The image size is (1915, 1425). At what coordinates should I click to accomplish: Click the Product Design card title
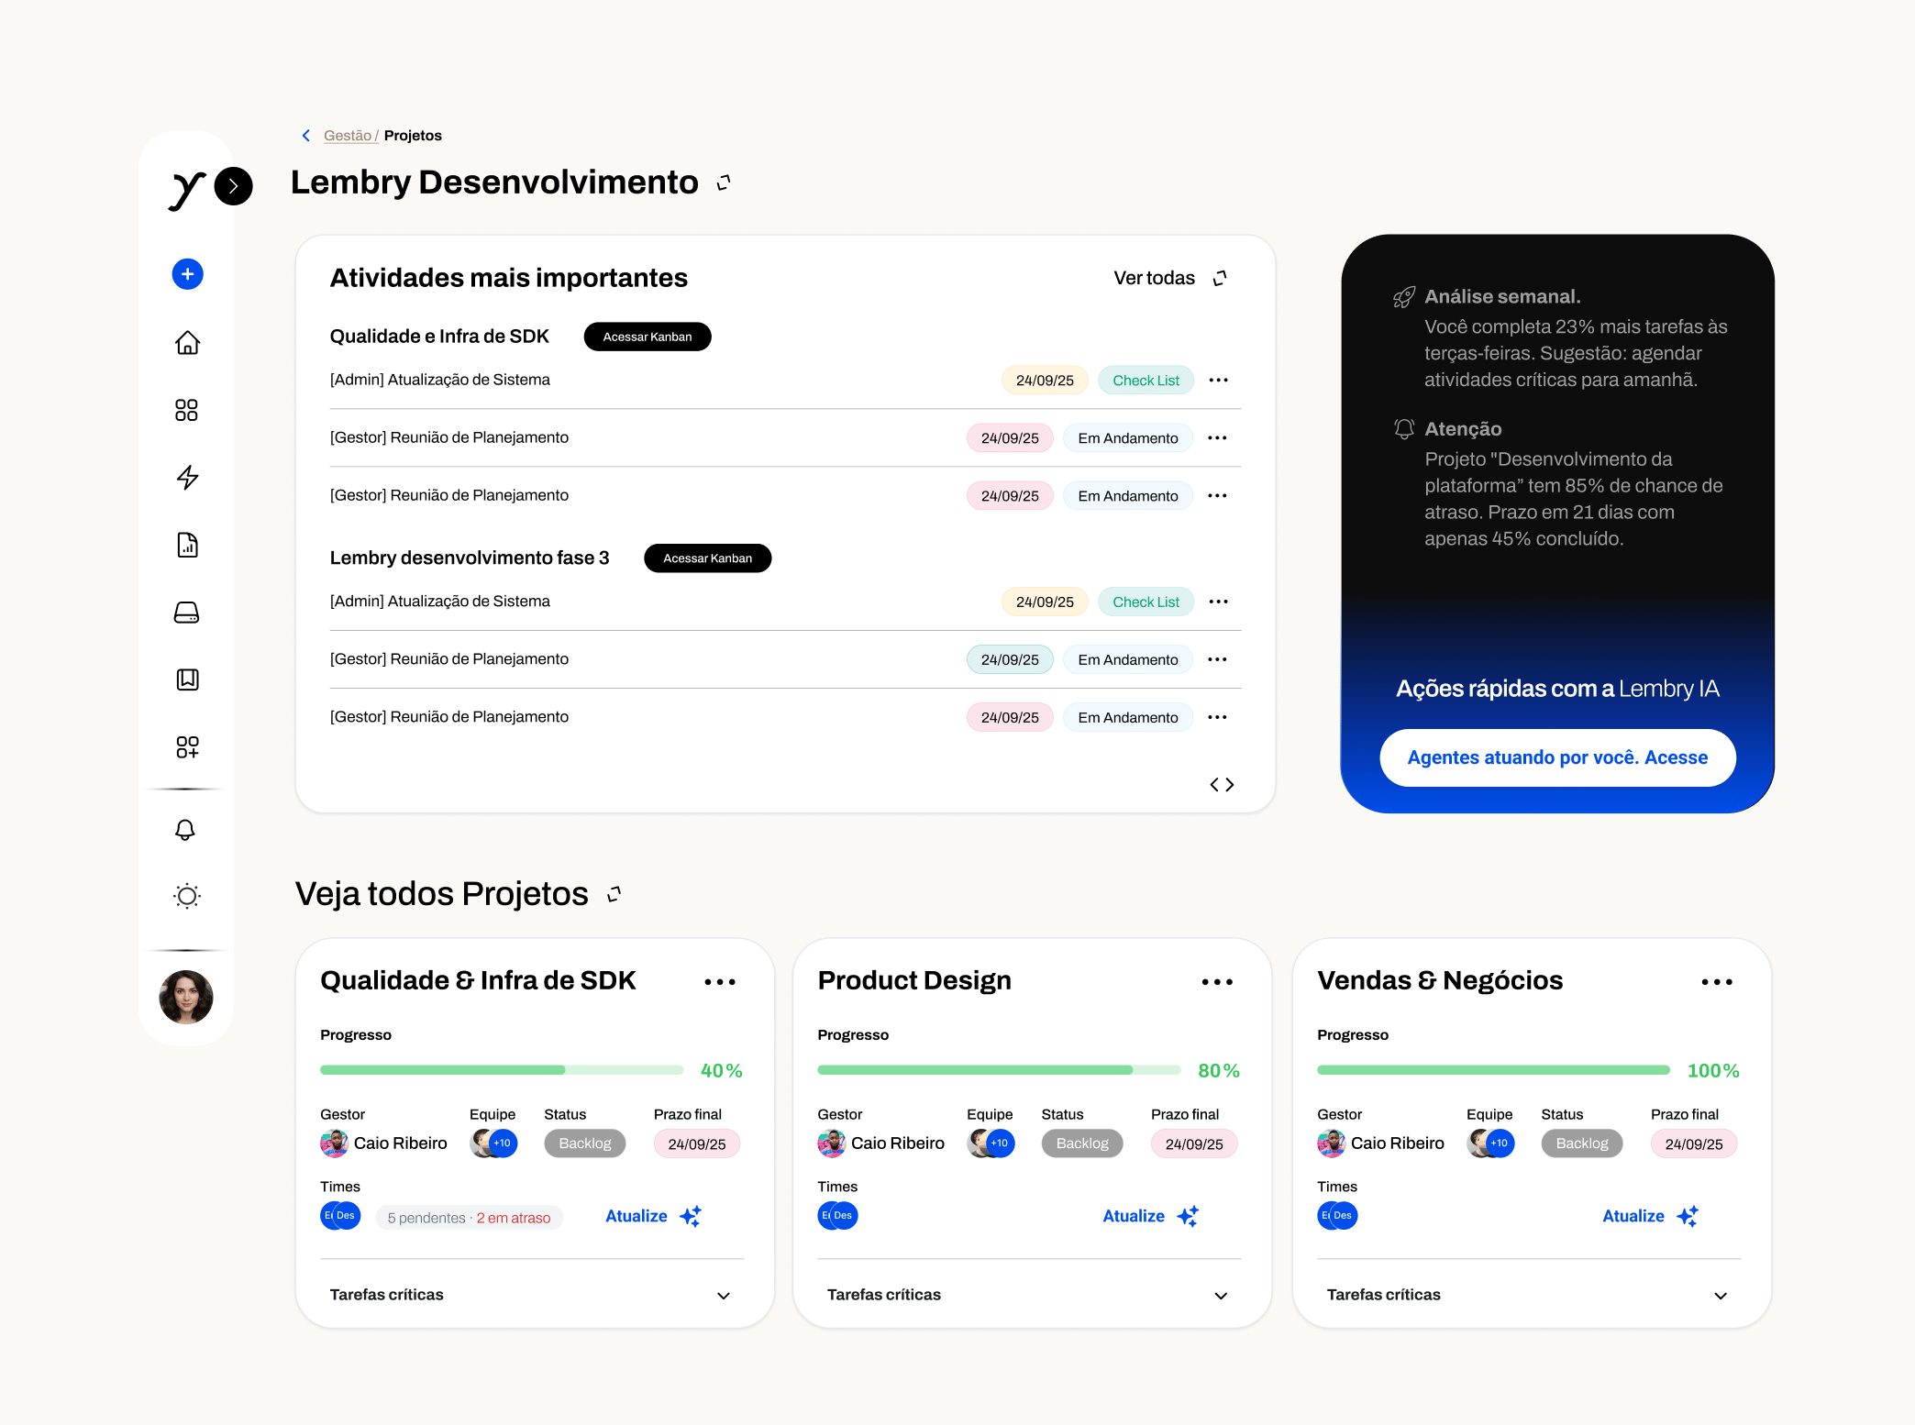(914, 980)
